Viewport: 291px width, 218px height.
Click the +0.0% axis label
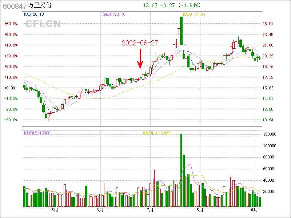pos(10,88)
